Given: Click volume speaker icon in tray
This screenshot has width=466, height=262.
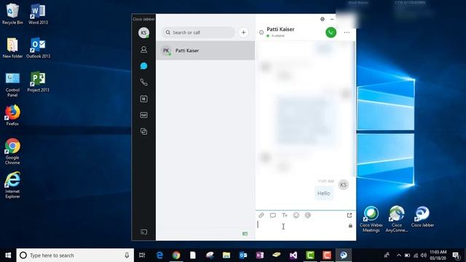Looking at the screenshot, I should (424, 255).
